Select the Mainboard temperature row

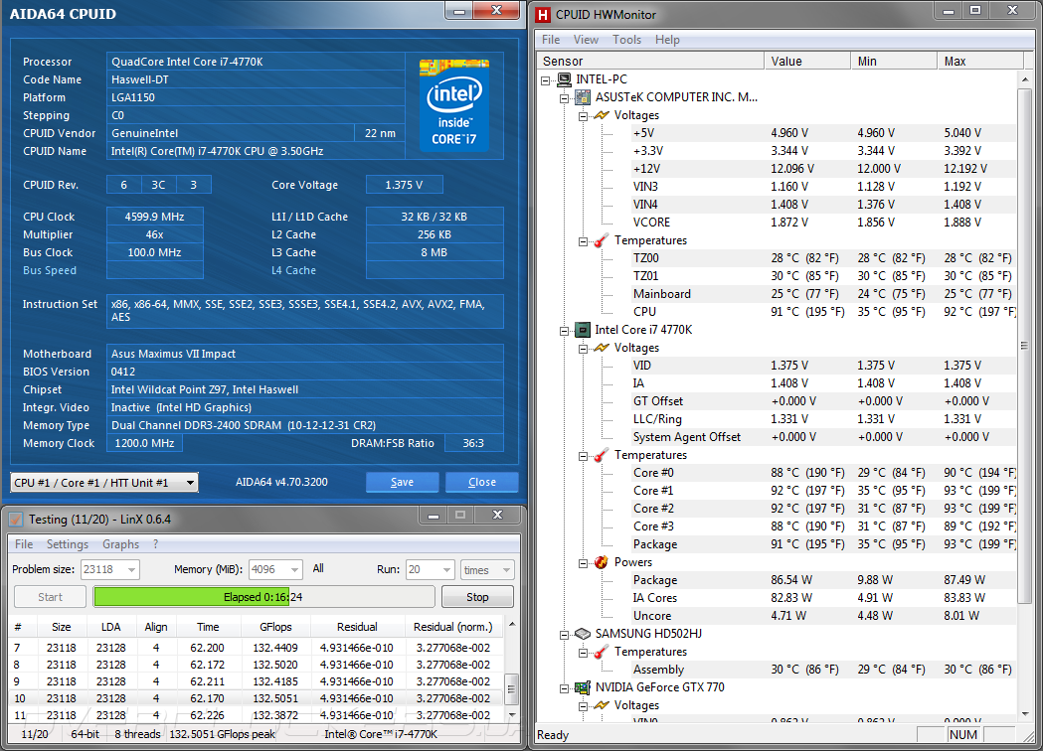(823, 294)
